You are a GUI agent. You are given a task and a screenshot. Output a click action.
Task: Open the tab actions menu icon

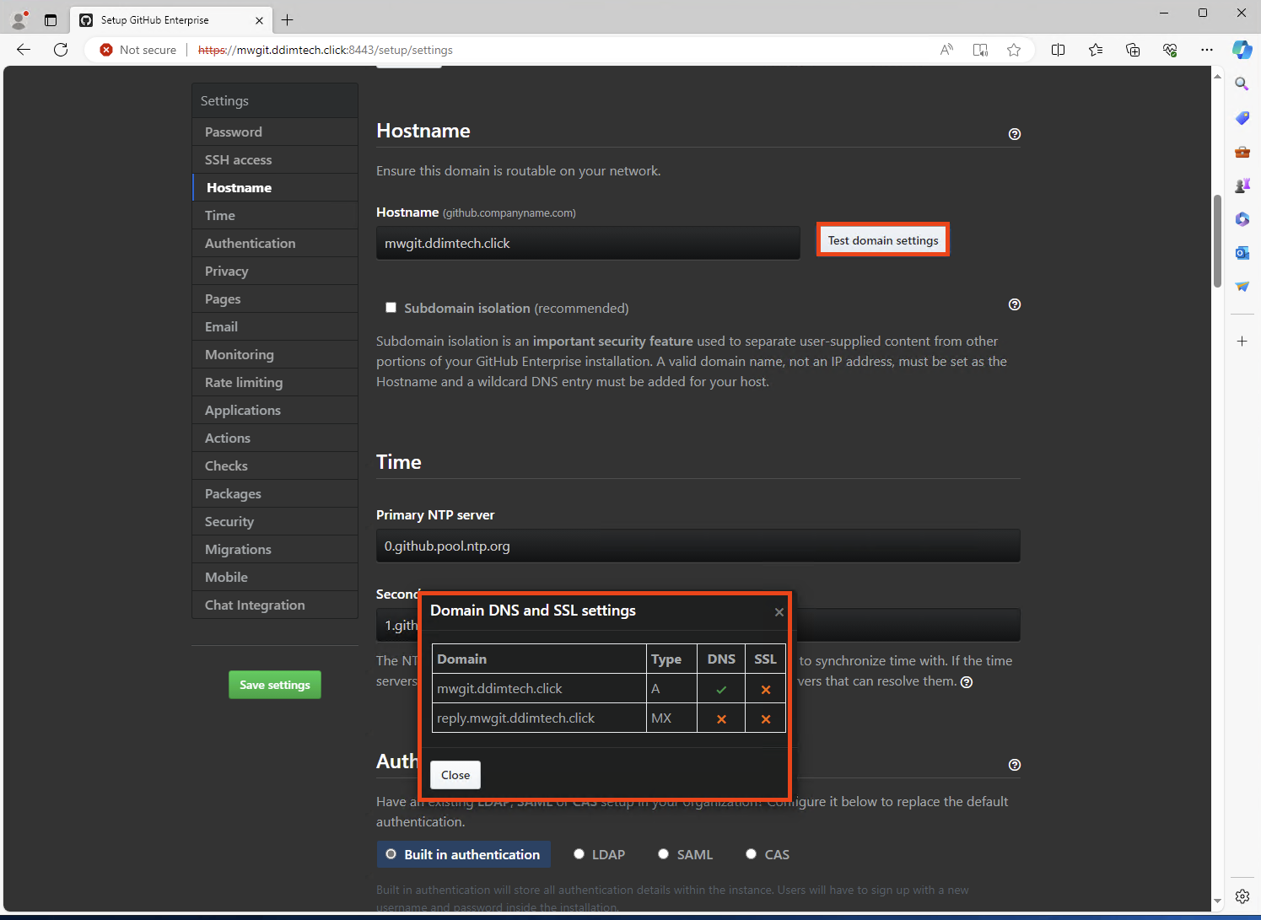[51, 20]
